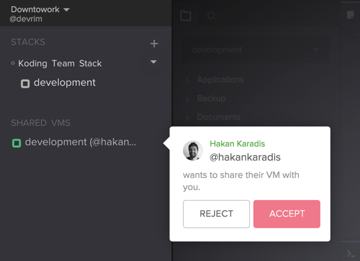This screenshot has width=360, height=261.
Task: Click the note icon at top right
Action: 351,15
